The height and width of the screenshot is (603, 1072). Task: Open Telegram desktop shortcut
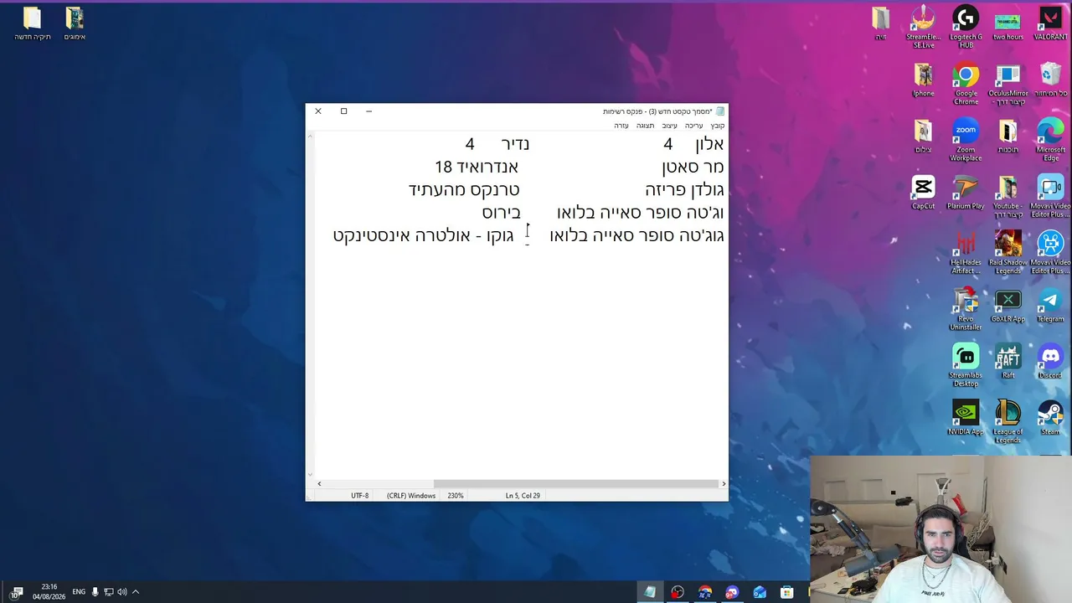[x=1050, y=305]
